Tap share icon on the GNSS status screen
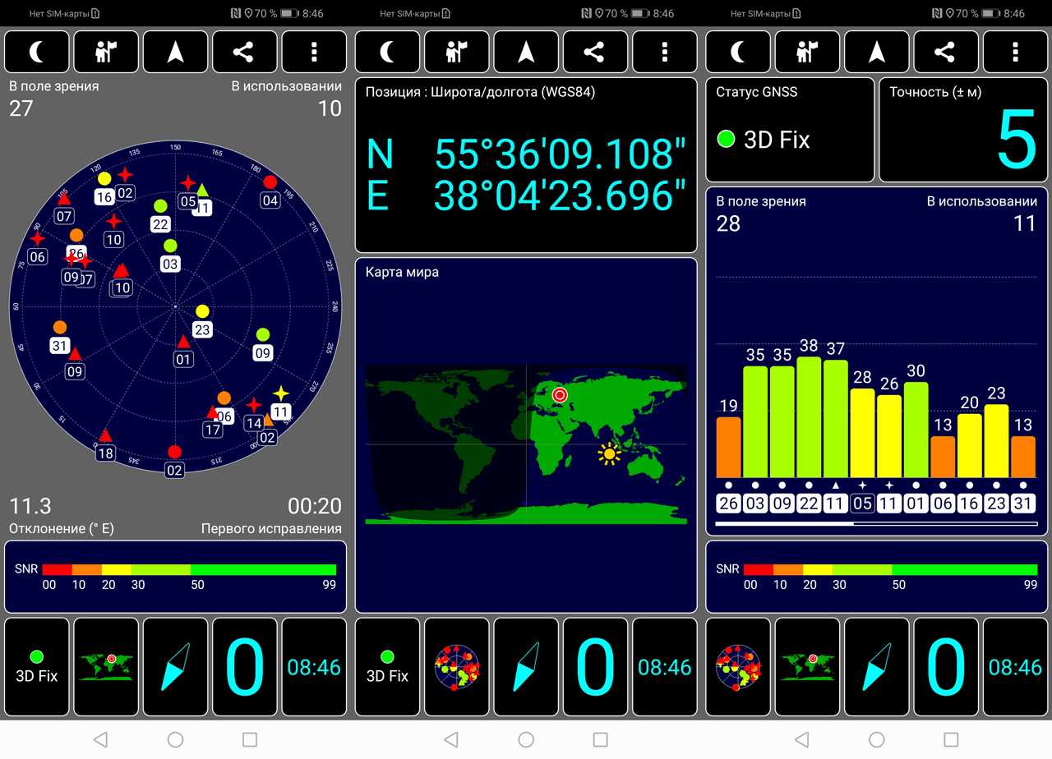Screen dimensions: 1052x759 tap(945, 52)
